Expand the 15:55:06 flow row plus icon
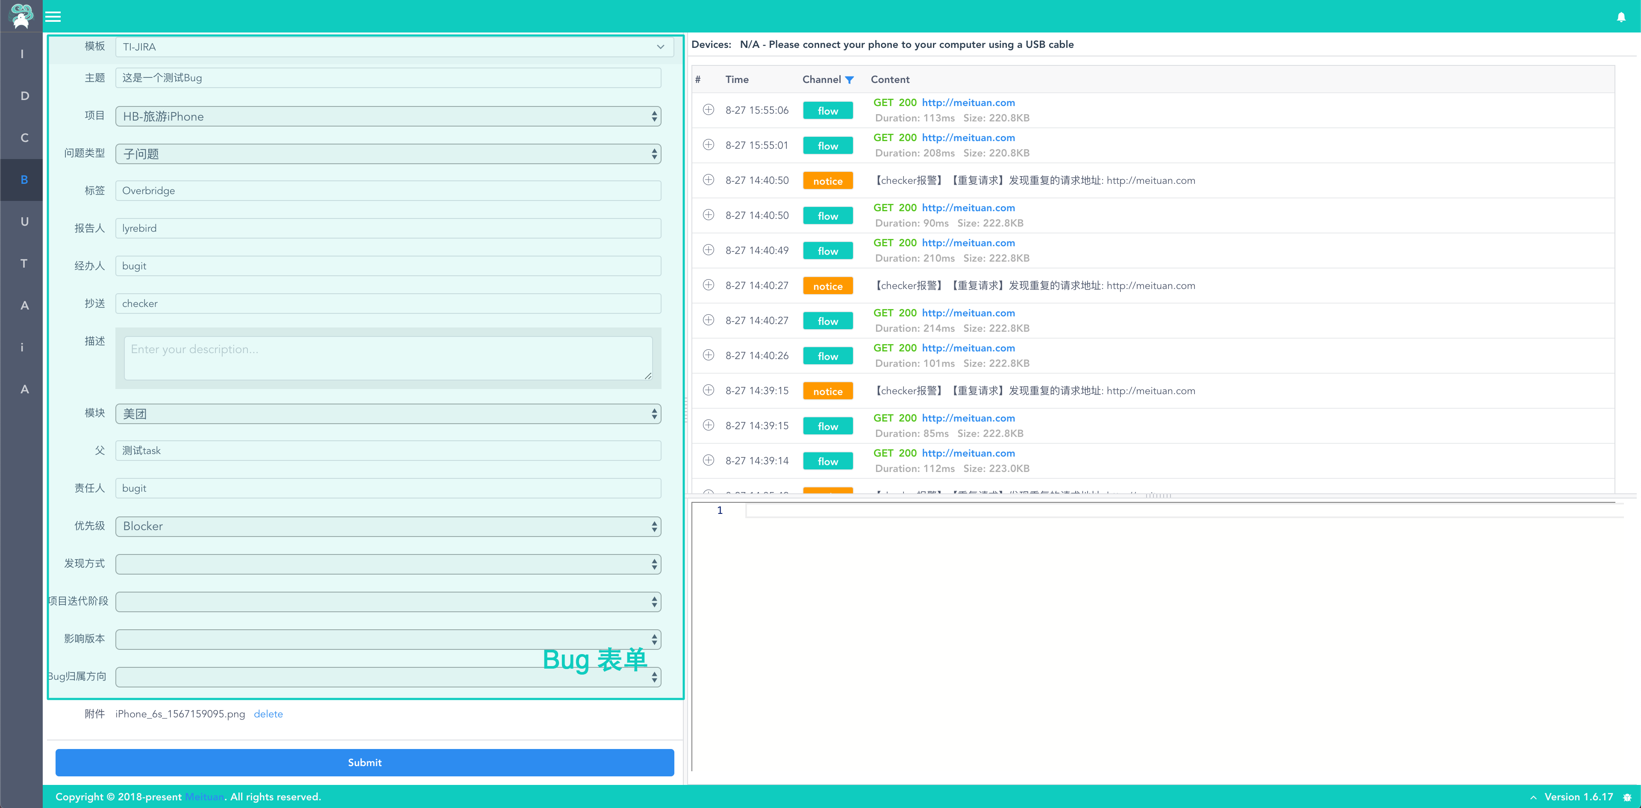The width and height of the screenshot is (1641, 808). tap(709, 109)
